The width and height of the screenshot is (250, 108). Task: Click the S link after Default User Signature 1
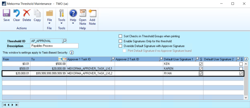[x=201, y=59]
